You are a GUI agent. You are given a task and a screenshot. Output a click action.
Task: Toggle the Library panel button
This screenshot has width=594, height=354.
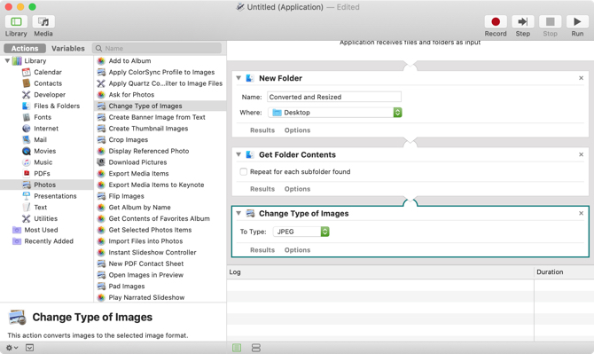click(x=16, y=22)
